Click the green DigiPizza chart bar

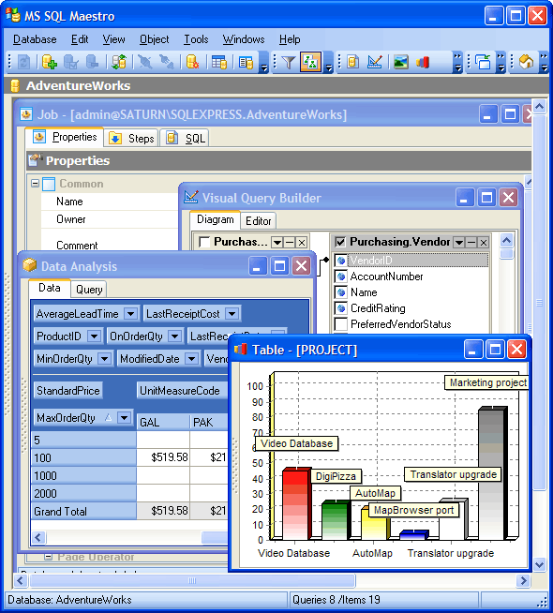pos(336,520)
